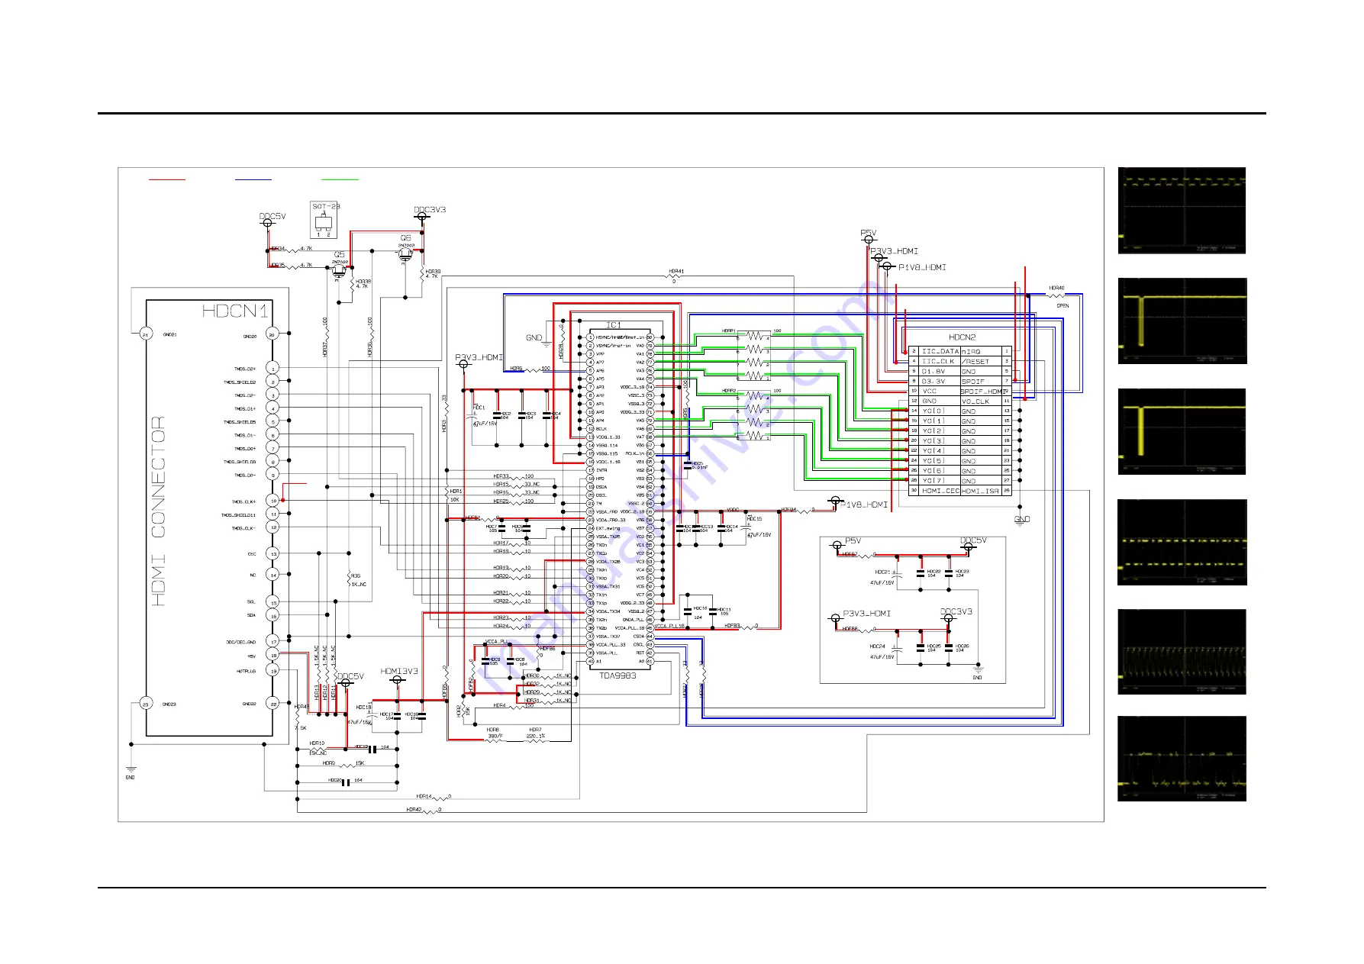Click the HDR39 4.7K resistor
The width and height of the screenshot is (1364, 964).
click(x=421, y=273)
